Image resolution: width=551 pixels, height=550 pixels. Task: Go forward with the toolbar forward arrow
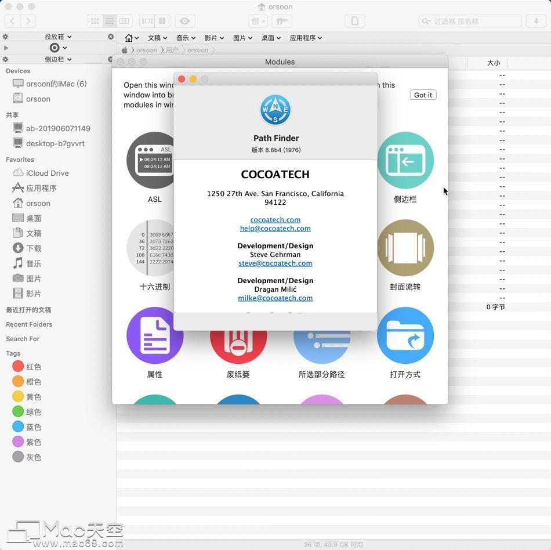click(x=28, y=21)
